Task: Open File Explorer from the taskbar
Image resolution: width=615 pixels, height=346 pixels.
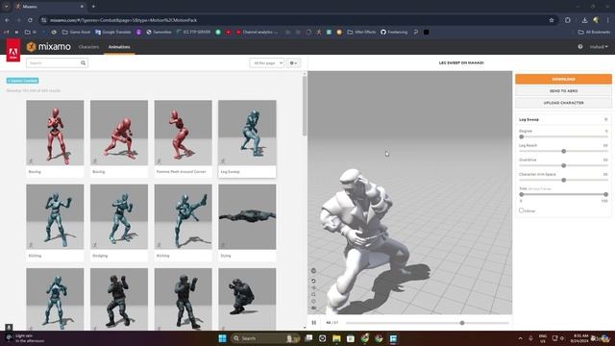Action: coord(336,338)
